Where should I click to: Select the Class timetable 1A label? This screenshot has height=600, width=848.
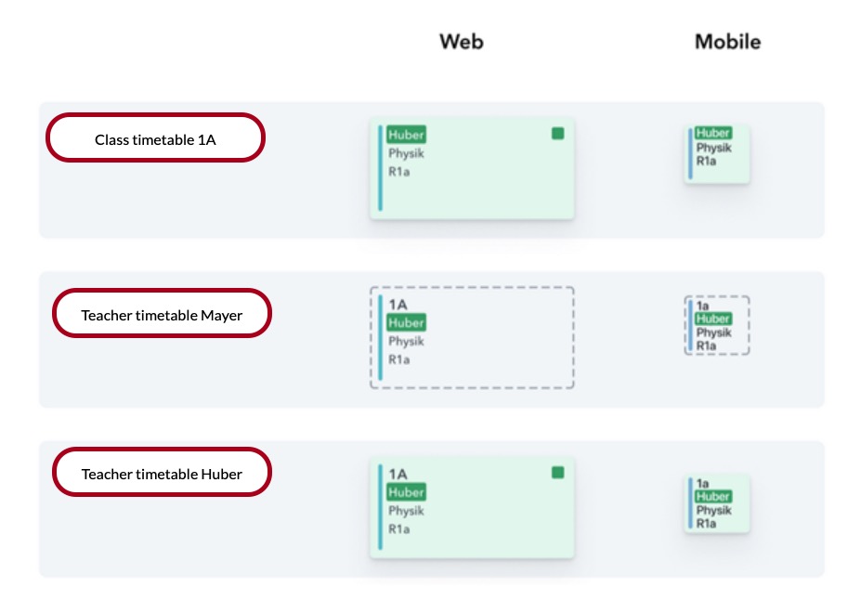pyautogui.click(x=156, y=138)
